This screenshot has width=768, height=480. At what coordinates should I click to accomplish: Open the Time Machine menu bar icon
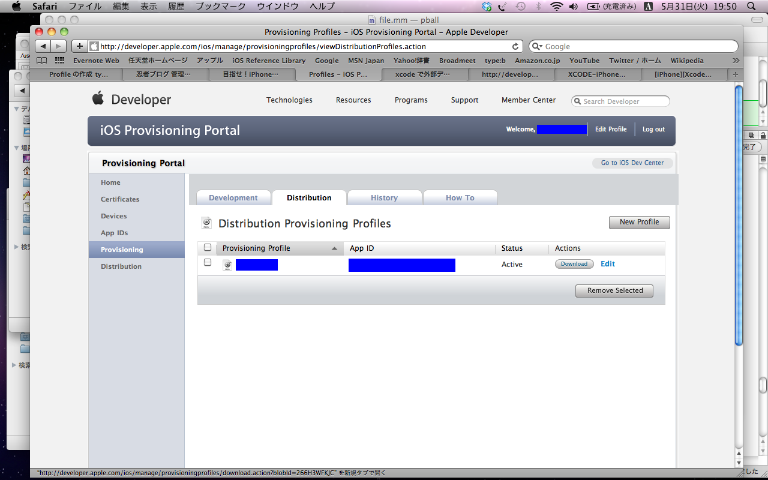(521, 7)
